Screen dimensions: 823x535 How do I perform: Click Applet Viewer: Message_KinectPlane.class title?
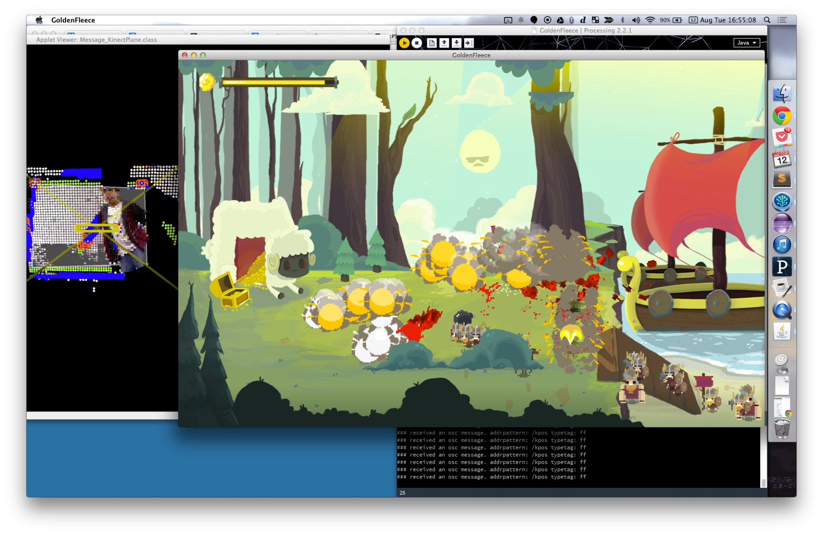tap(97, 39)
